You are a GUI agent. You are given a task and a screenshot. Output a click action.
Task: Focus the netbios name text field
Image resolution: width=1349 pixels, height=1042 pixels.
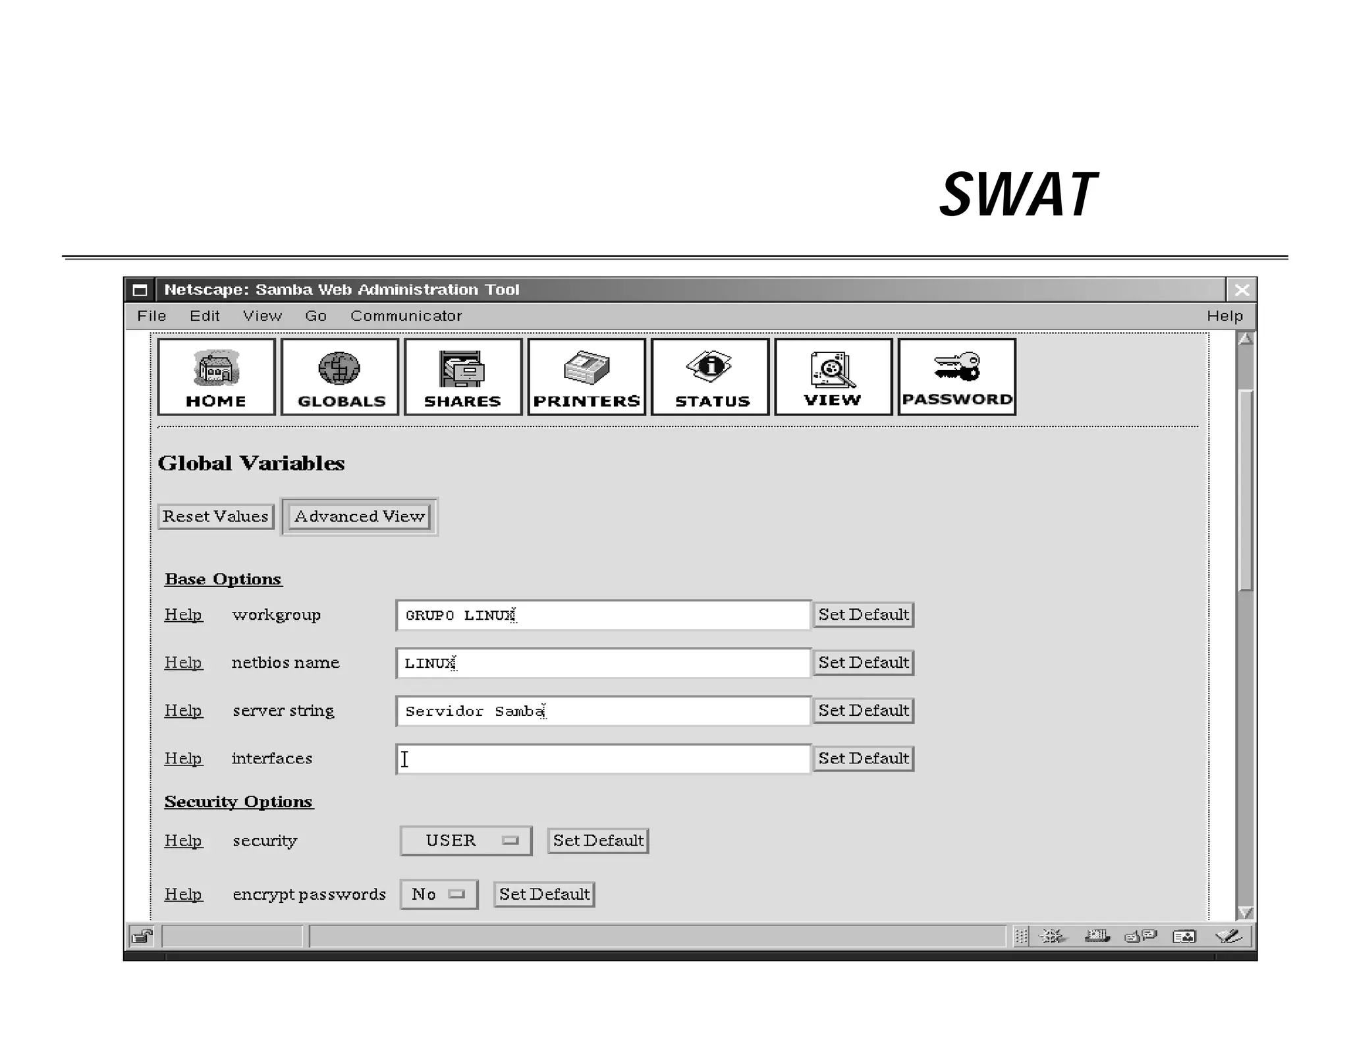pyautogui.click(x=603, y=663)
